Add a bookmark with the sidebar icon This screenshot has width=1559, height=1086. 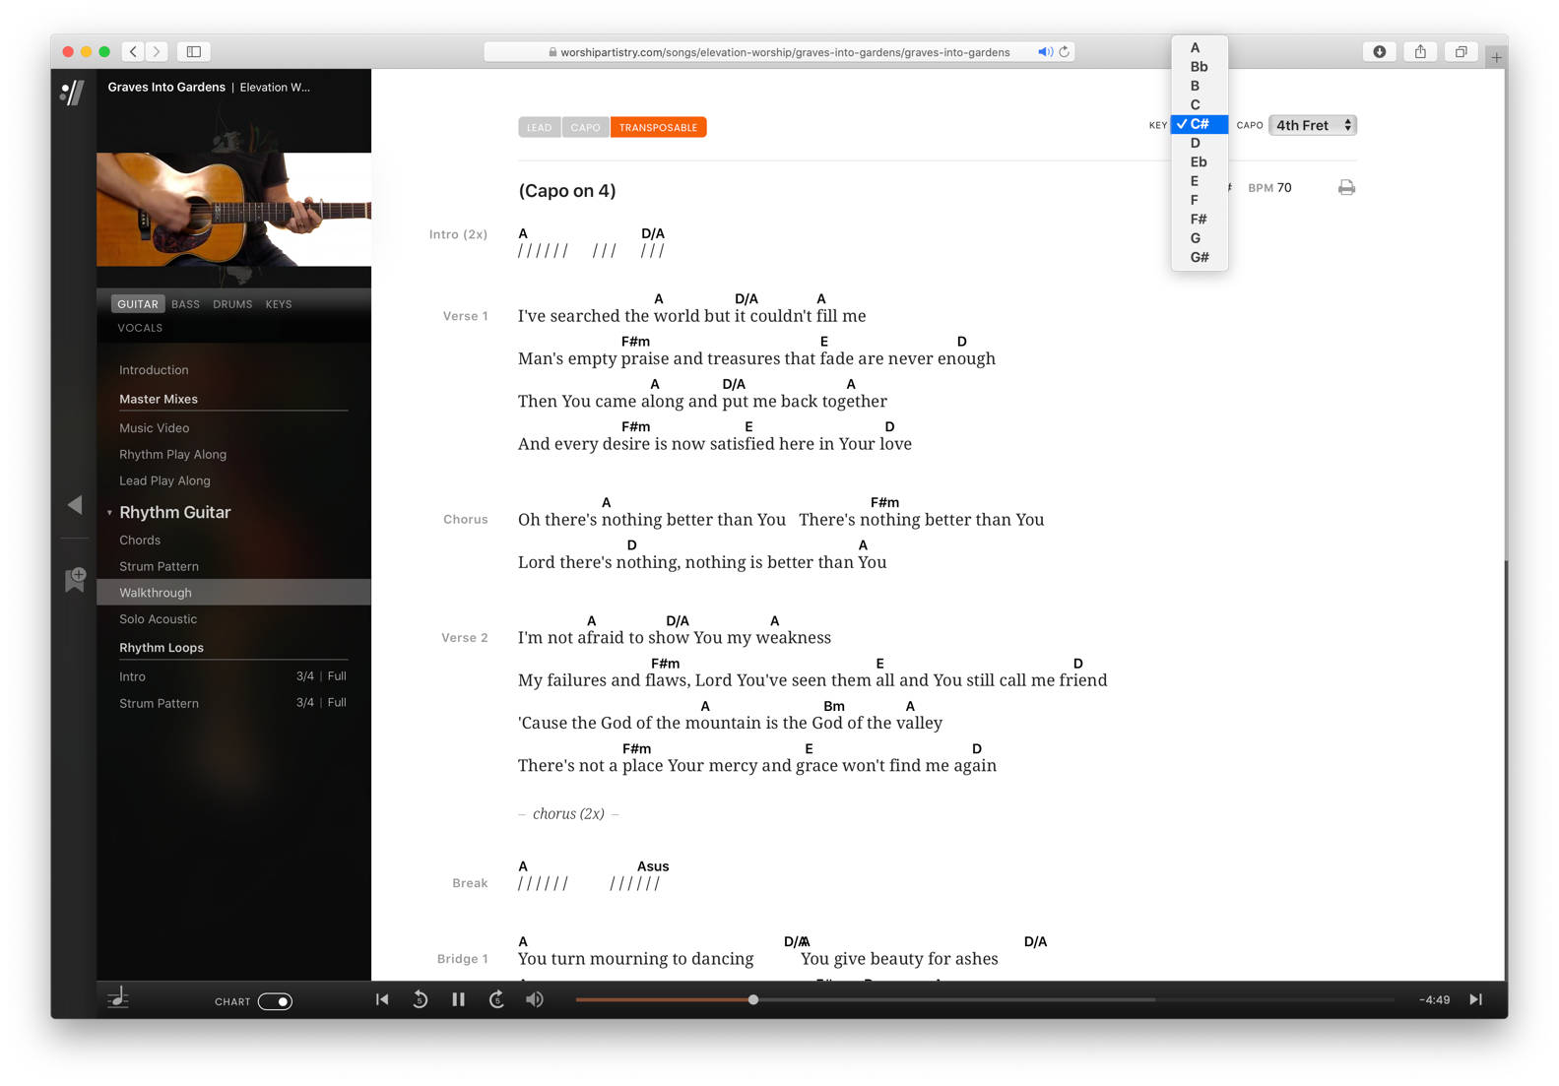(75, 580)
